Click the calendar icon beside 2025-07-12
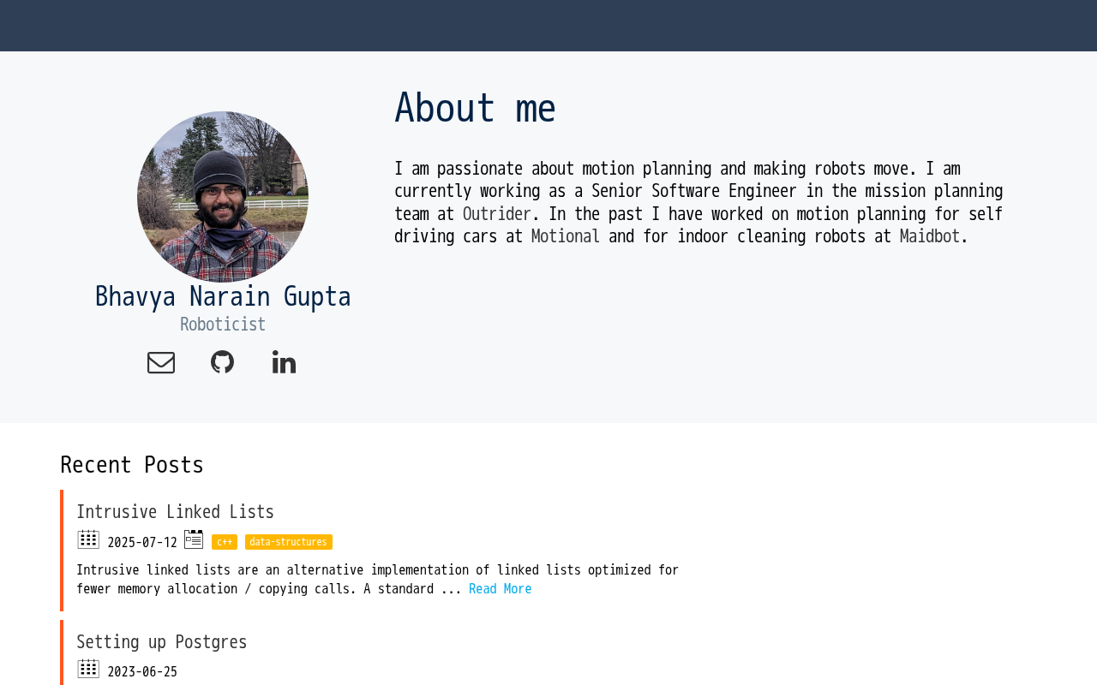 coord(88,539)
